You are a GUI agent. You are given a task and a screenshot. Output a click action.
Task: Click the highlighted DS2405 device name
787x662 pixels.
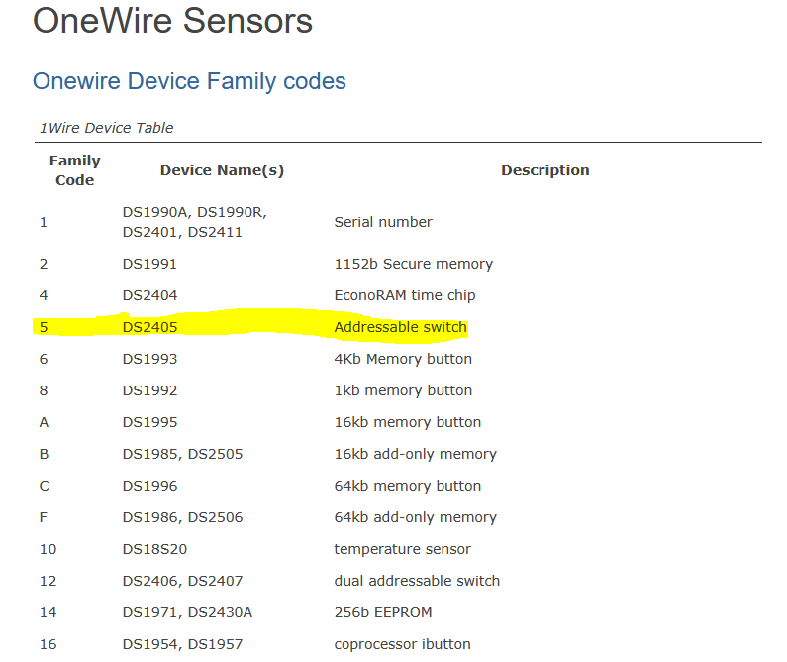tap(149, 327)
